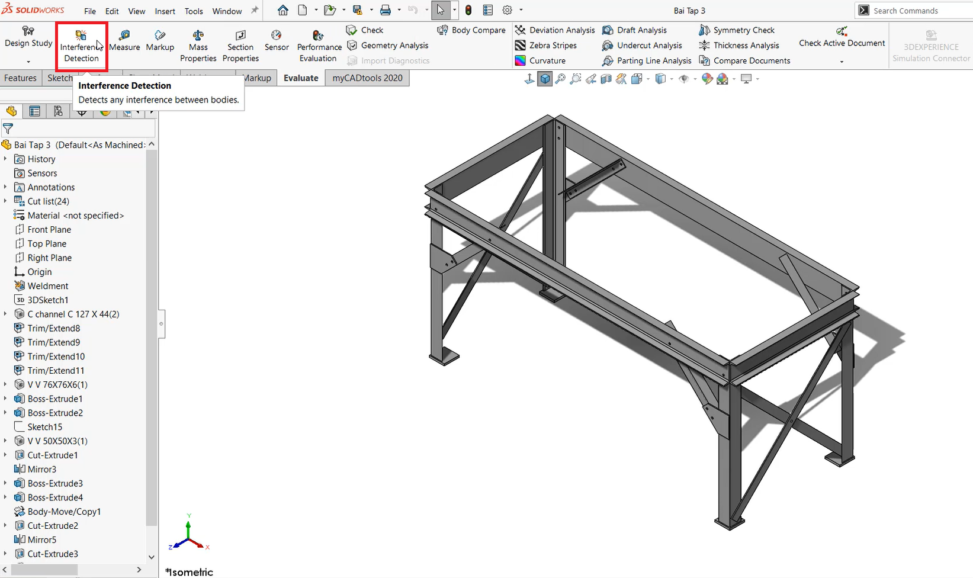Open Mass Properties
The width and height of the screenshot is (973, 578).
tap(198, 46)
